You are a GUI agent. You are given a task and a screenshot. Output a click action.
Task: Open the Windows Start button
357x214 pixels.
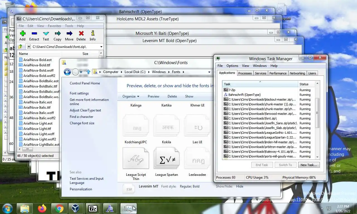click(x=7, y=208)
